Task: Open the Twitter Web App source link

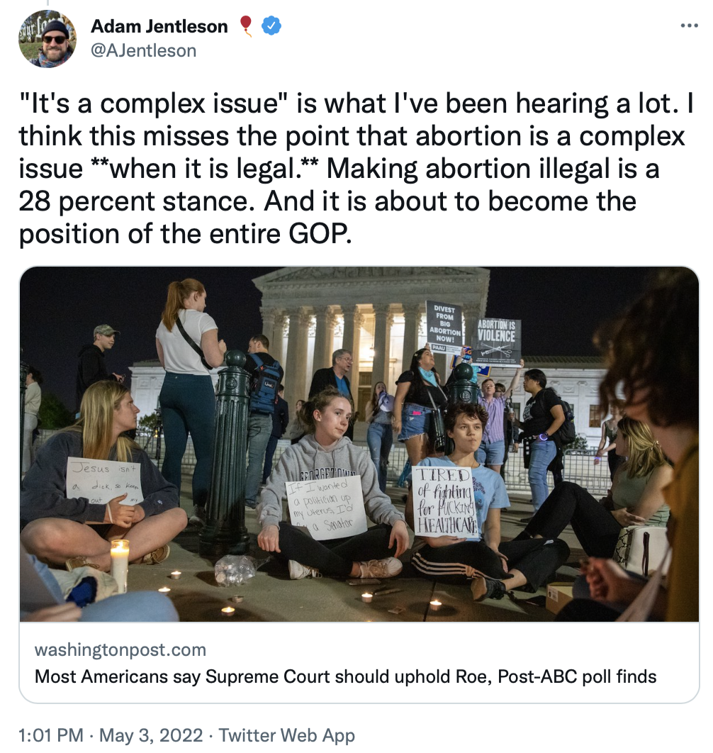Action: tap(286, 735)
